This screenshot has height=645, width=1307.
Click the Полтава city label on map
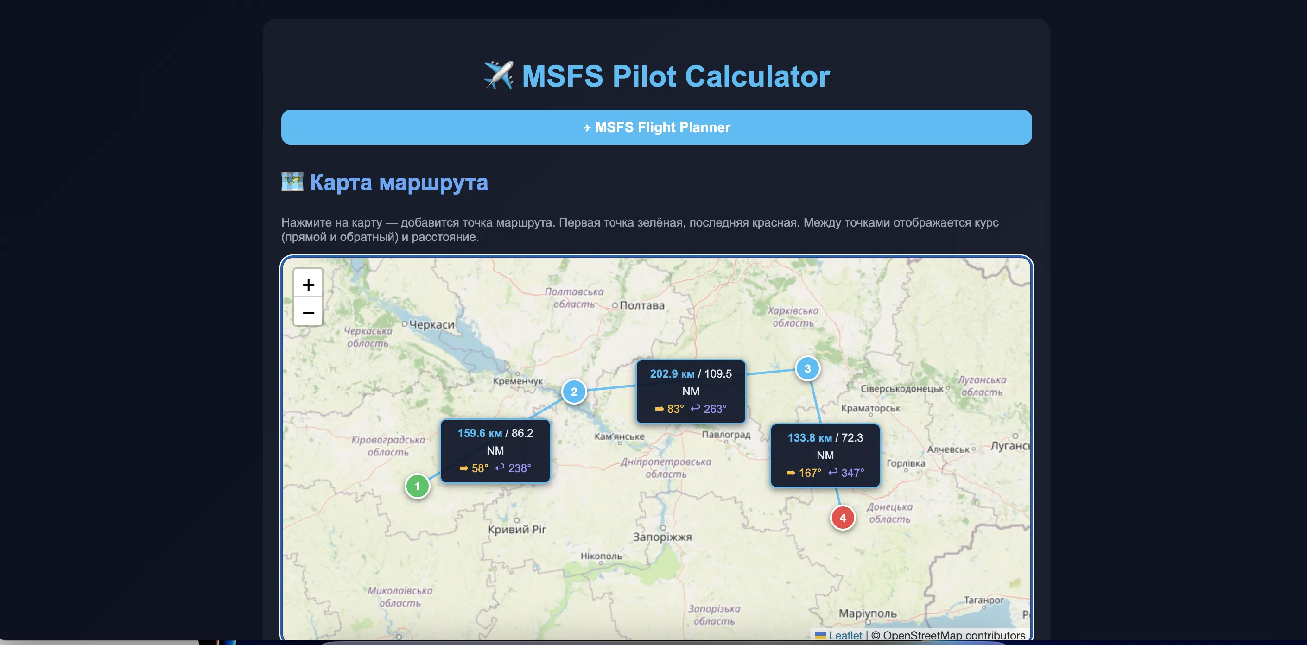[x=642, y=305]
